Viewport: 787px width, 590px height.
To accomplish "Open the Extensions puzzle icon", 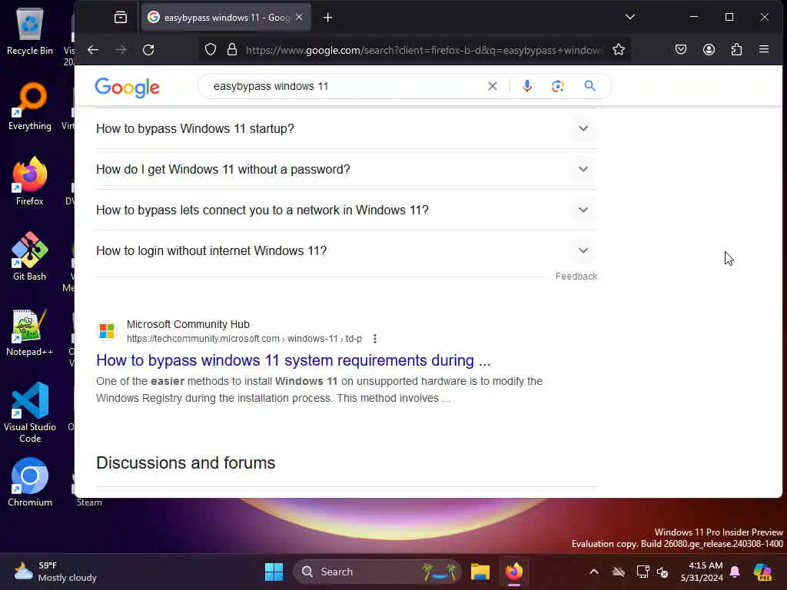I will (736, 49).
